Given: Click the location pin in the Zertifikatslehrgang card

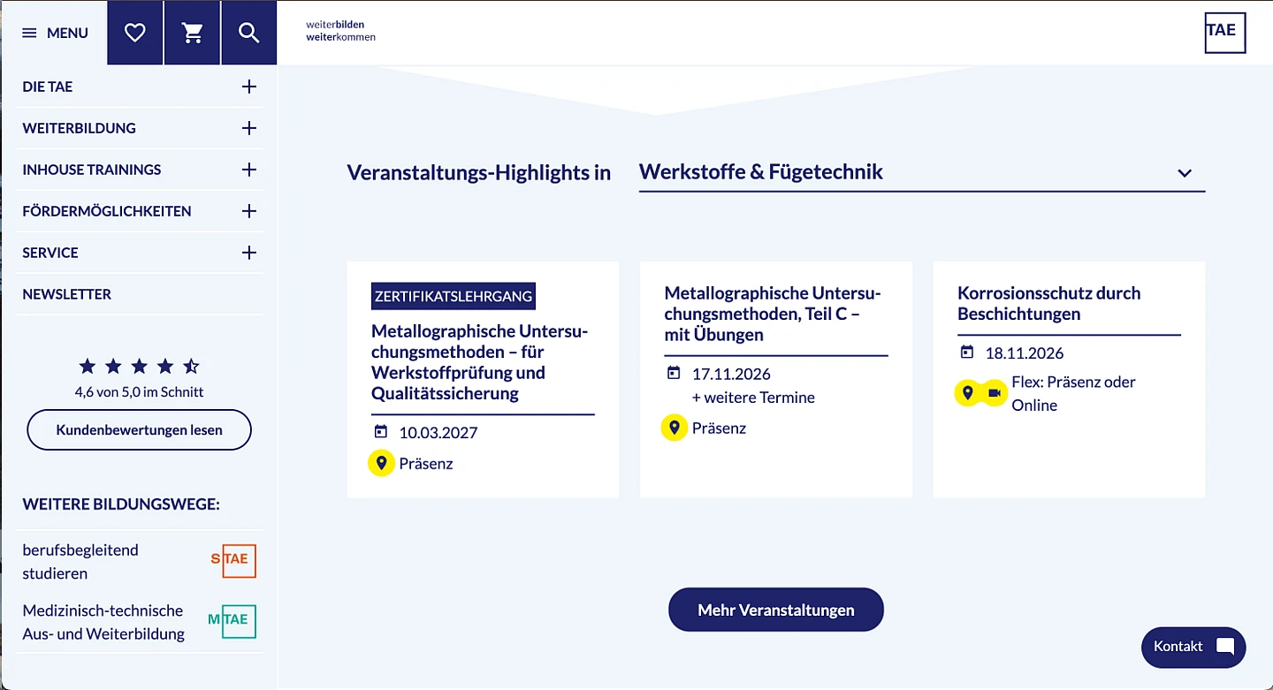Looking at the screenshot, I should pos(382,463).
